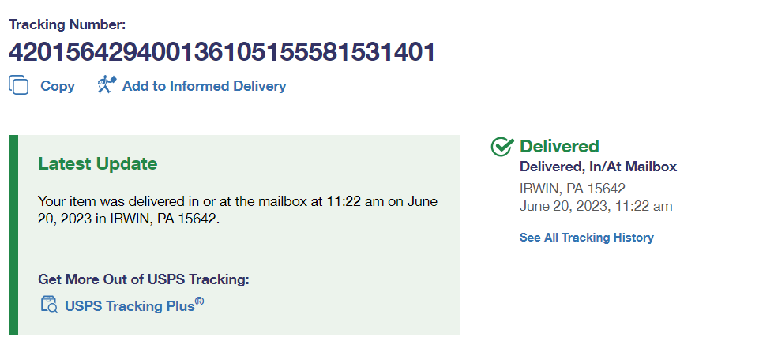Select the long tracking number text
Viewport: 759px width, 352px height.
point(222,53)
